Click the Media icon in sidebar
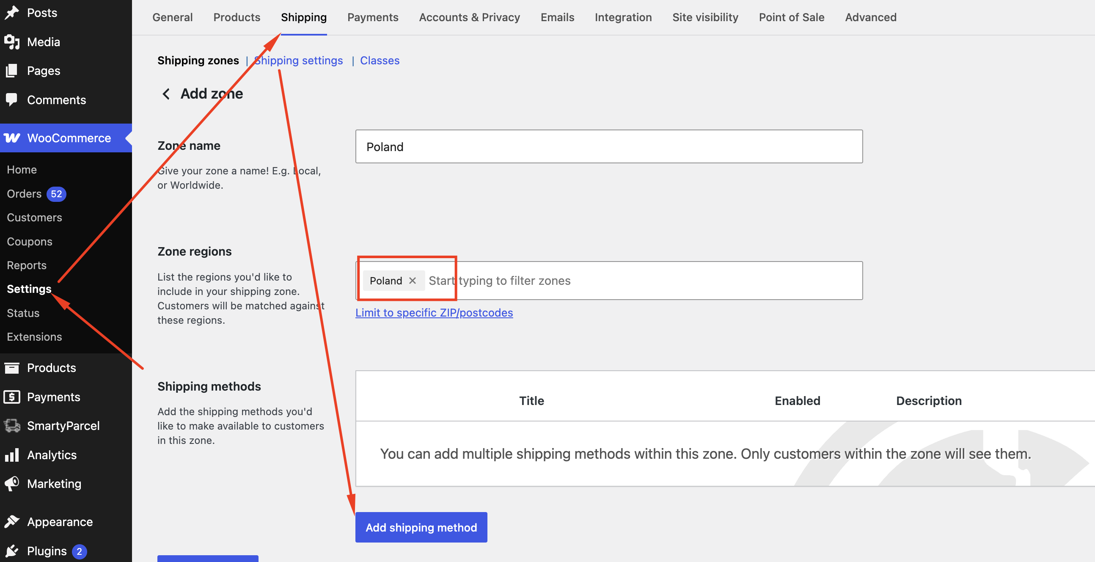The image size is (1095, 562). pos(12,41)
